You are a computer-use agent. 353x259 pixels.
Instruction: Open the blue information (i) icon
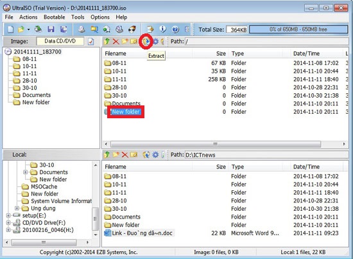click(x=162, y=30)
